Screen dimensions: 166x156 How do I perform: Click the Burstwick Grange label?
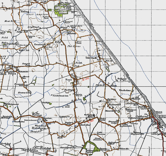tap(6, 117)
